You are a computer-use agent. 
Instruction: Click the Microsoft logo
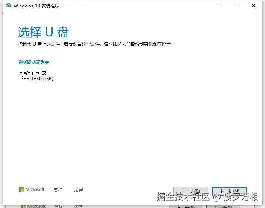[x=31, y=189]
